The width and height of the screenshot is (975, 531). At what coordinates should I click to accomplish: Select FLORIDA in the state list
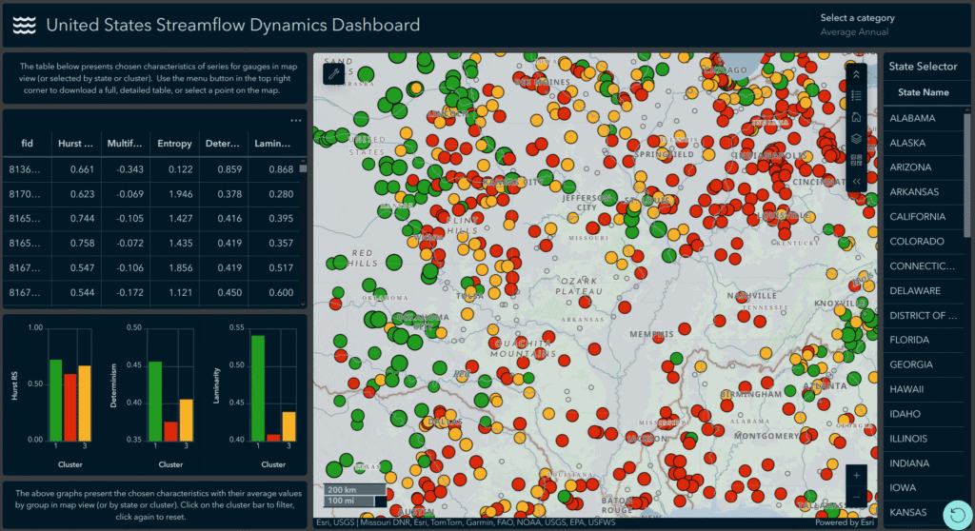pyautogui.click(x=911, y=340)
